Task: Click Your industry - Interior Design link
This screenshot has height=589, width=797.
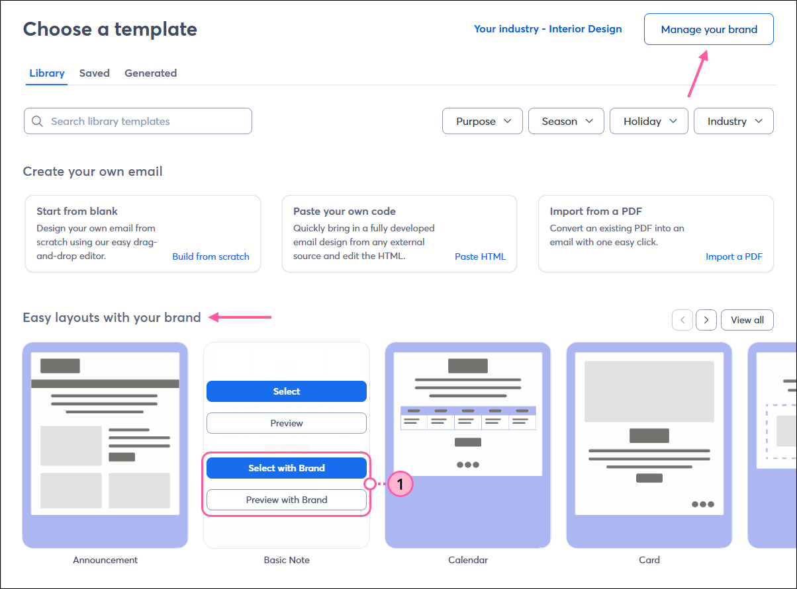Action: (547, 28)
